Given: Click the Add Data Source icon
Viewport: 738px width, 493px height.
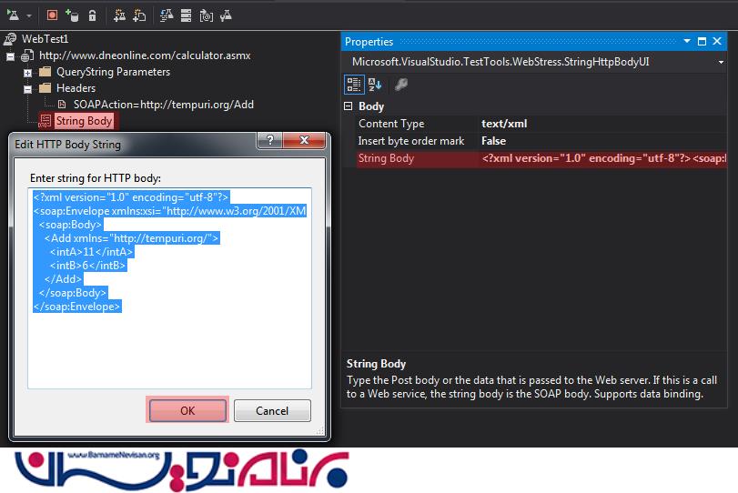Looking at the screenshot, I should coord(73,15).
